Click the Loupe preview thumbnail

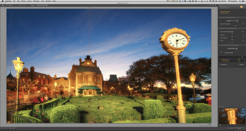tap(232, 117)
